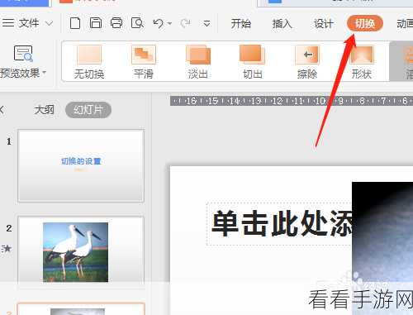Open the 文件 menu
413x315 pixels.
(29, 23)
